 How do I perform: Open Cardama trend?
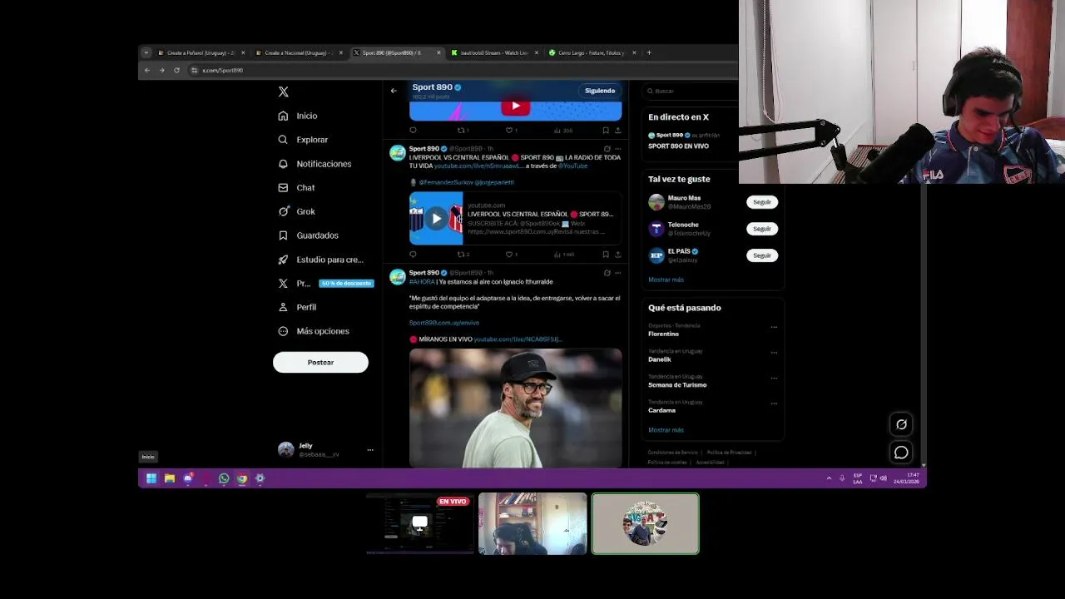click(x=661, y=410)
